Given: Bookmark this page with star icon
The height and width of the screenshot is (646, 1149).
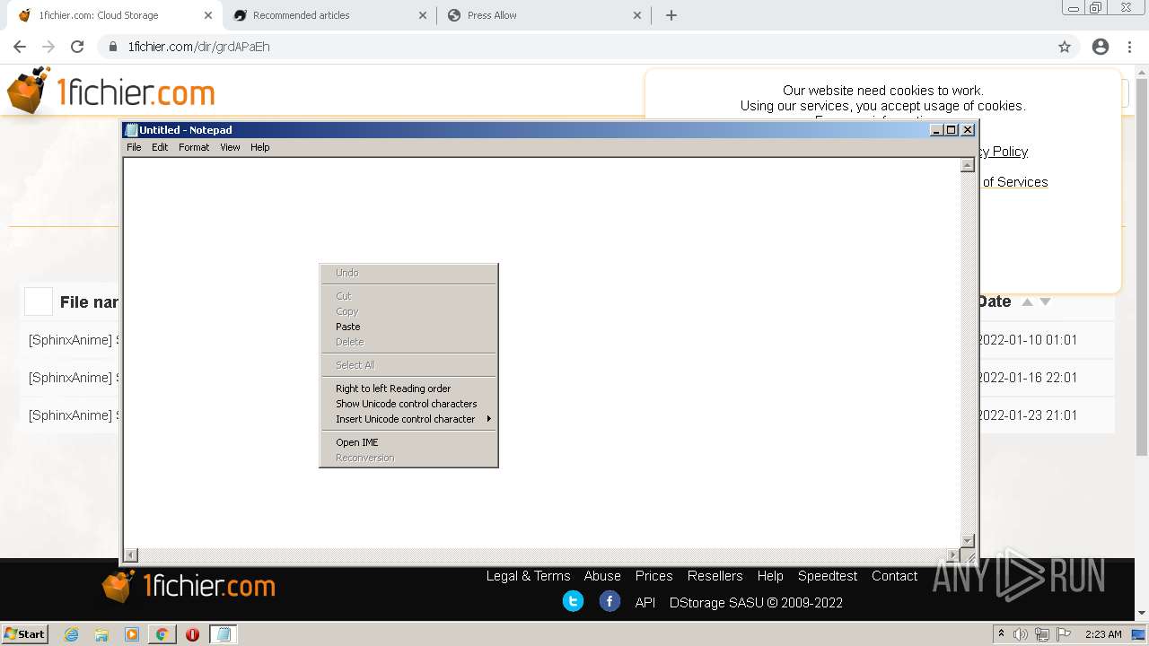Looking at the screenshot, I should pos(1065,47).
